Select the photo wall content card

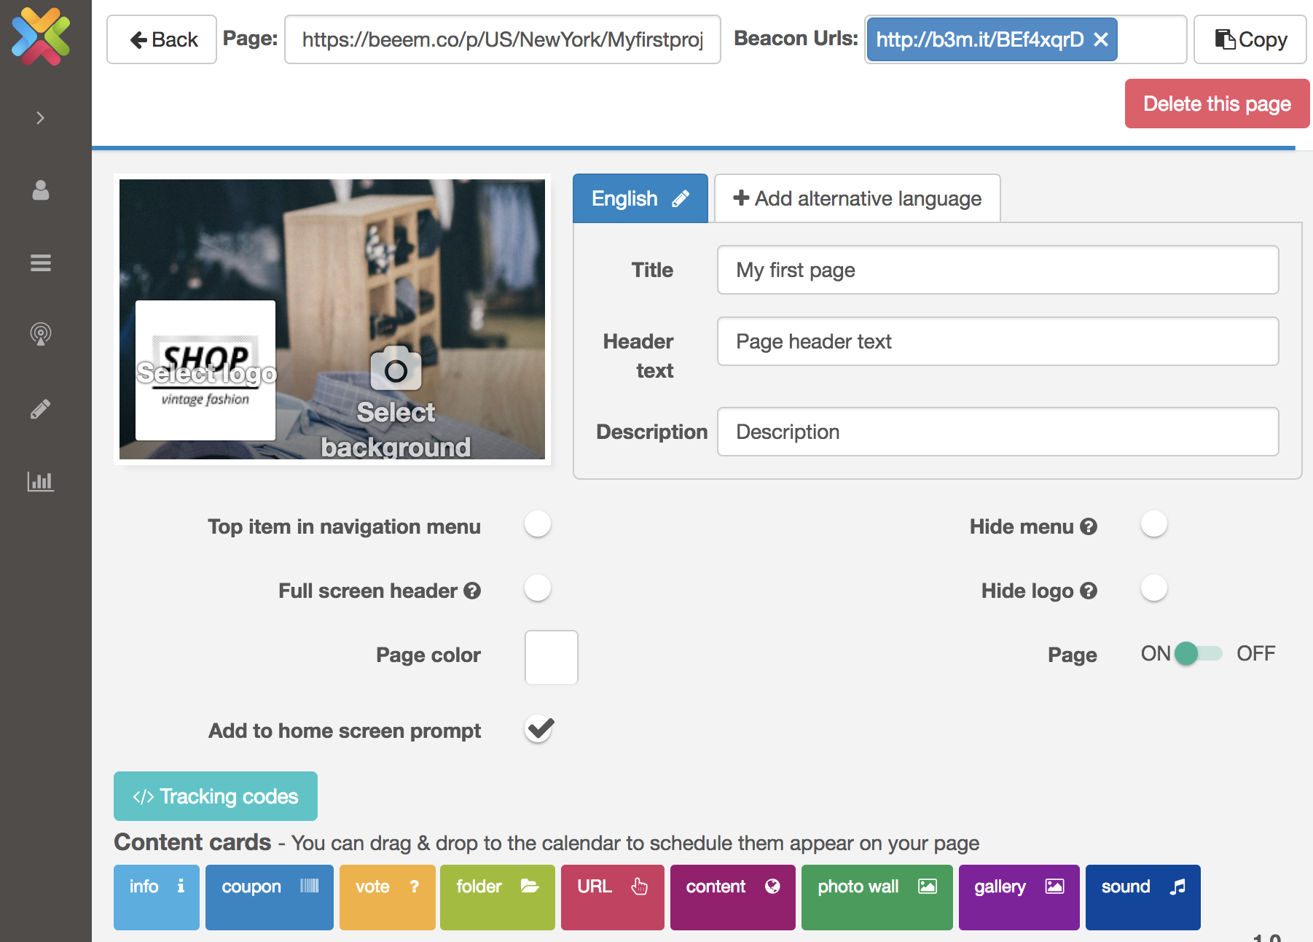(x=877, y=897)
